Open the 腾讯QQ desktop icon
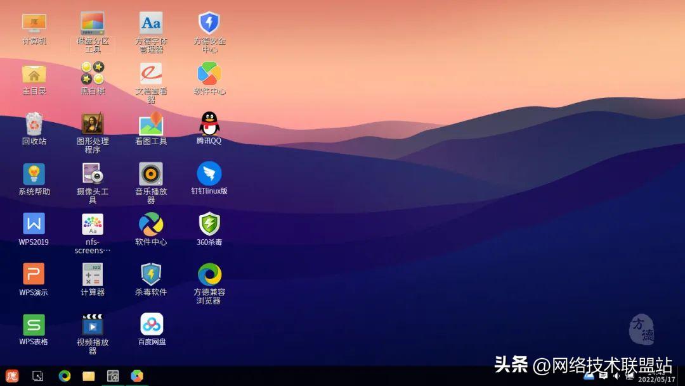Image resolution: width=685 pixels, height=386 pixels. (x=209, y=123)
